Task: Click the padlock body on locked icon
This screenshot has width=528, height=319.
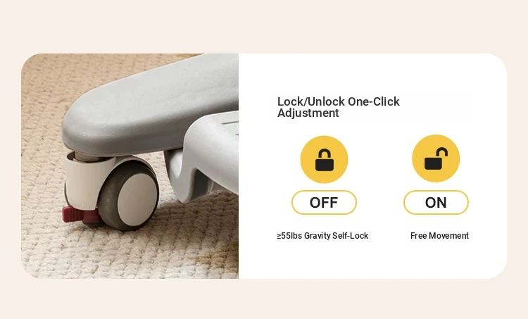Action: click(x=325, y=164)
